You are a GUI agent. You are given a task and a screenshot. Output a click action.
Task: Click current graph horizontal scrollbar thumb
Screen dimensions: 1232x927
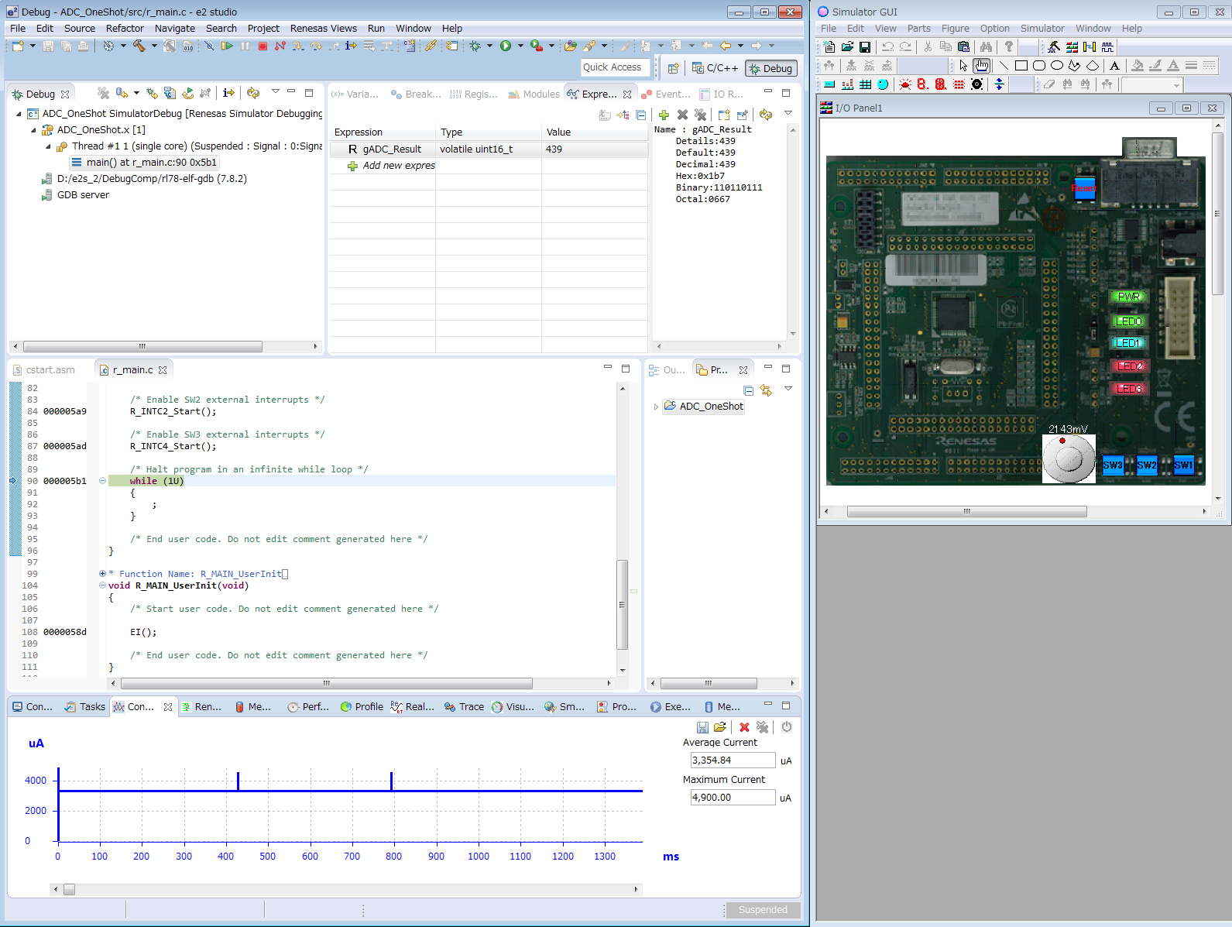(x=69, y=889)
